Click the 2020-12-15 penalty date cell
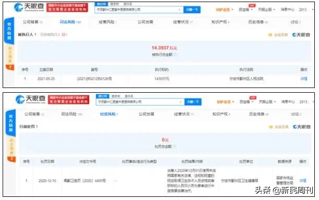 click(47, 181)
